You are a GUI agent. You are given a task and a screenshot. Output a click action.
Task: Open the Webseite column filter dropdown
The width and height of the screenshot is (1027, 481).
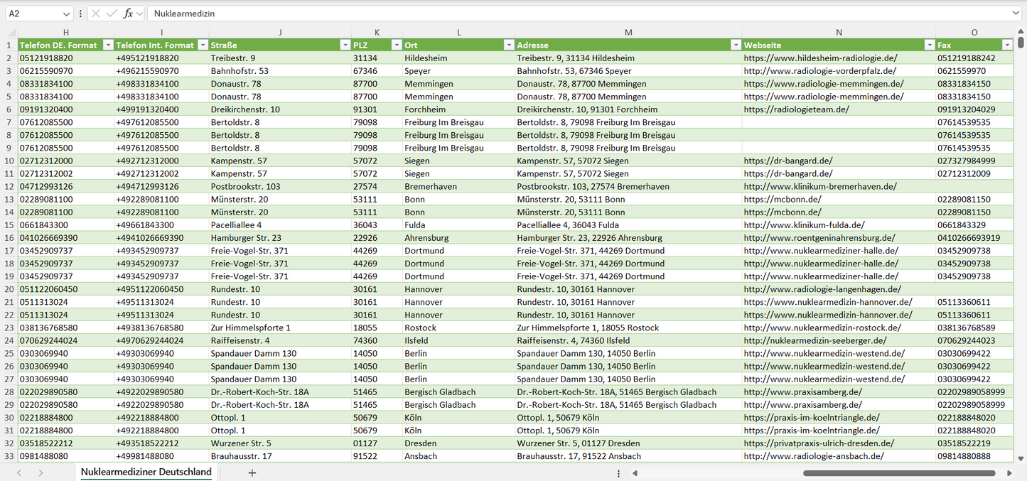click(929, 45)
